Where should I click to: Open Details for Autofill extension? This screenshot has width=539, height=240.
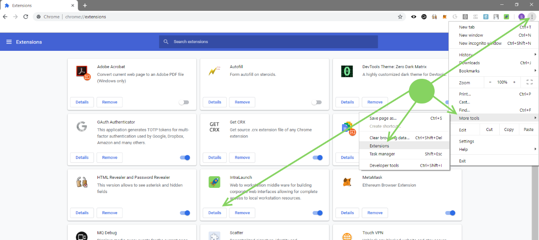[215, 102]
